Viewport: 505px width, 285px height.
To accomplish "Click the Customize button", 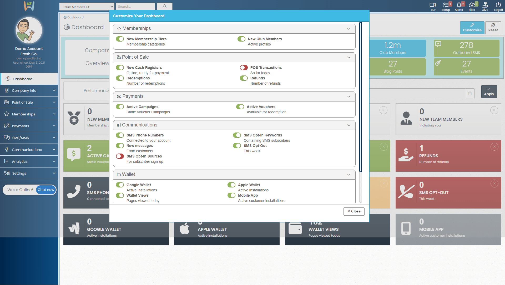I will 472,28.
